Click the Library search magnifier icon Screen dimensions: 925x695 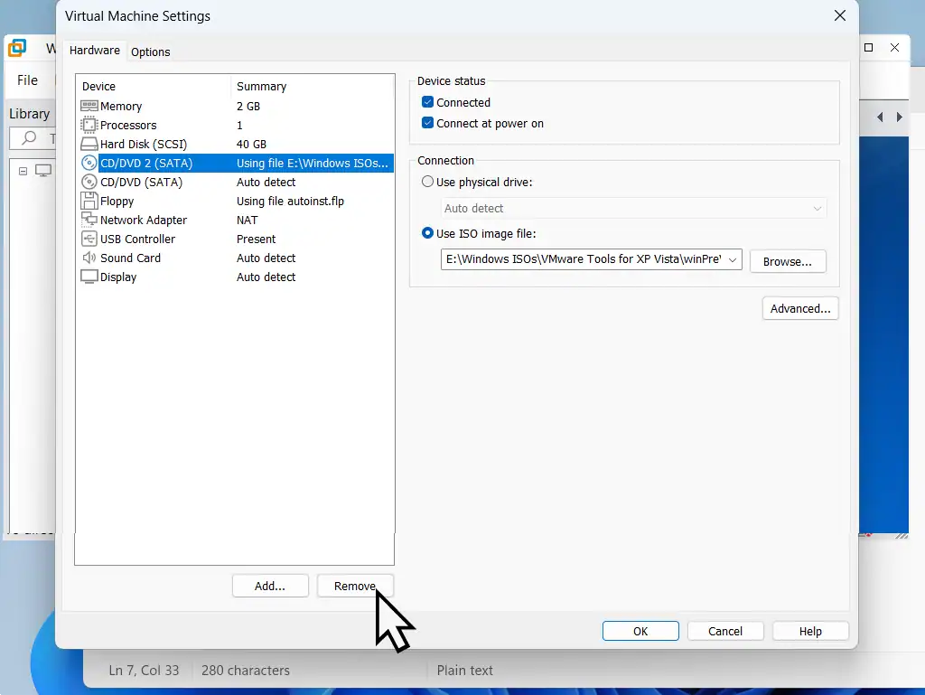coord(28,138)
